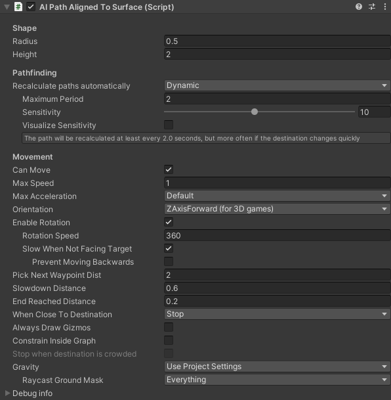Open Raycast Ground Mask dropdown

(277, 380)
